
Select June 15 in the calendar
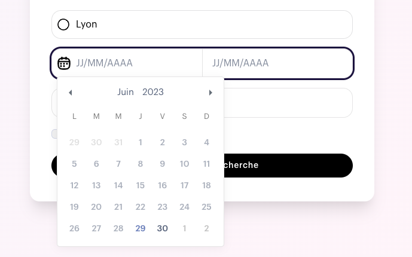click(141, 185)
